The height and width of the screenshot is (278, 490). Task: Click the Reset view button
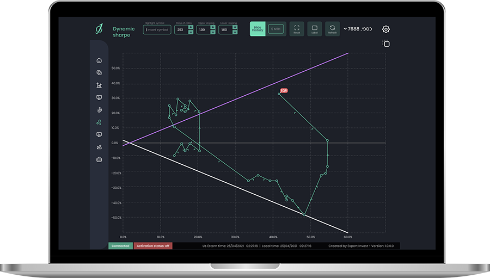click(x=297, y=29)
